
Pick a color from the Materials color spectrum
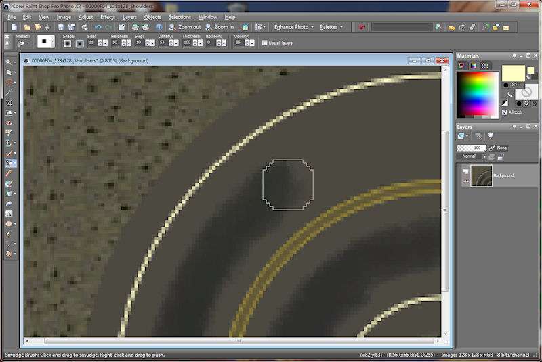click(x=478, y=95)
